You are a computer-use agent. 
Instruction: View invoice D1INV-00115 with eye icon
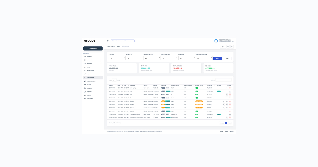coord(227,98)
